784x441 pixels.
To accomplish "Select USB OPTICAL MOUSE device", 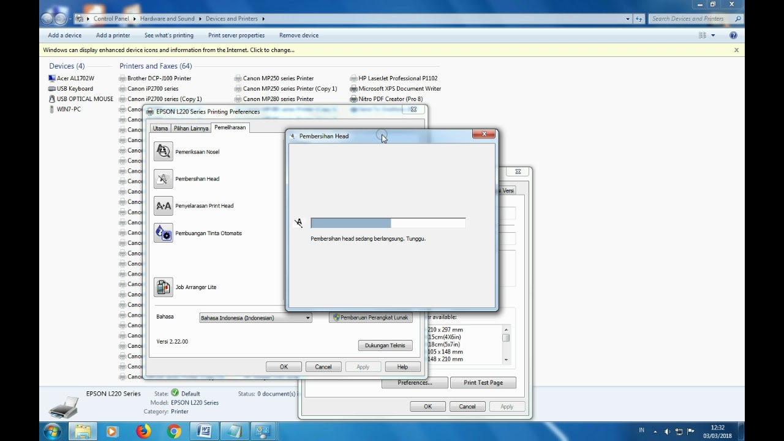I will pyautogui.click(x=81, y=99).
